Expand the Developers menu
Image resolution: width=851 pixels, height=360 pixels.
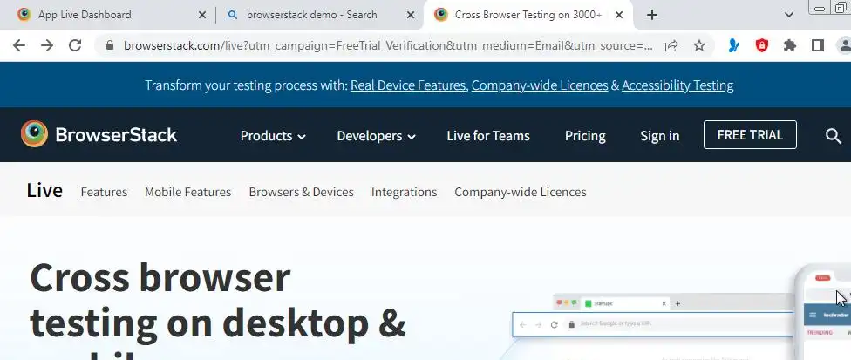376,135
